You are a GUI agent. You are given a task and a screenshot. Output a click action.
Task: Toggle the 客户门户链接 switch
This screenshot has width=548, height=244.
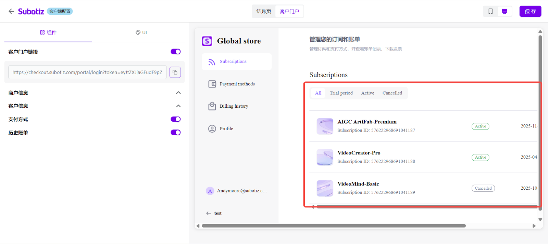(x=175, y=52)
